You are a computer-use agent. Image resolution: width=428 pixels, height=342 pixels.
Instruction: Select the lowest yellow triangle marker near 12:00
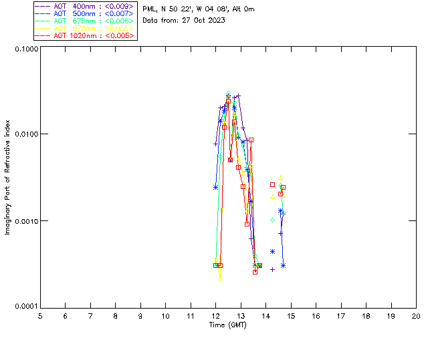[x=221, y=278]
